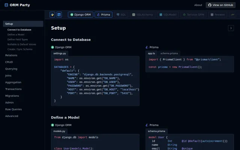
Task: Click Django icon under Define a Model
Action: click(52, 125)
